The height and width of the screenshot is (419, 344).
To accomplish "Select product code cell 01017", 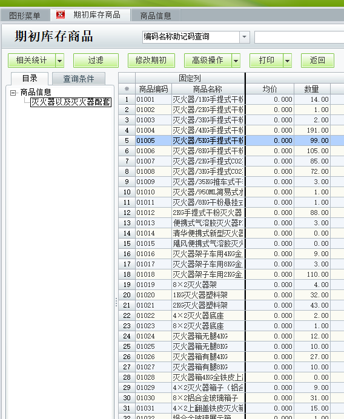I will 153,264.
